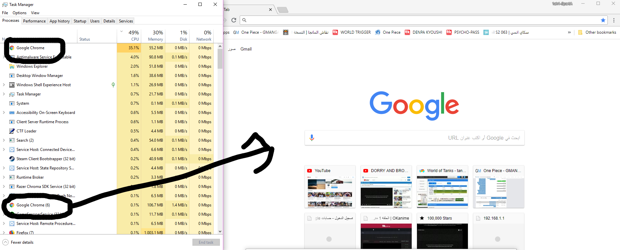Expand Service Host Remote Procedure group

point(4,224)
